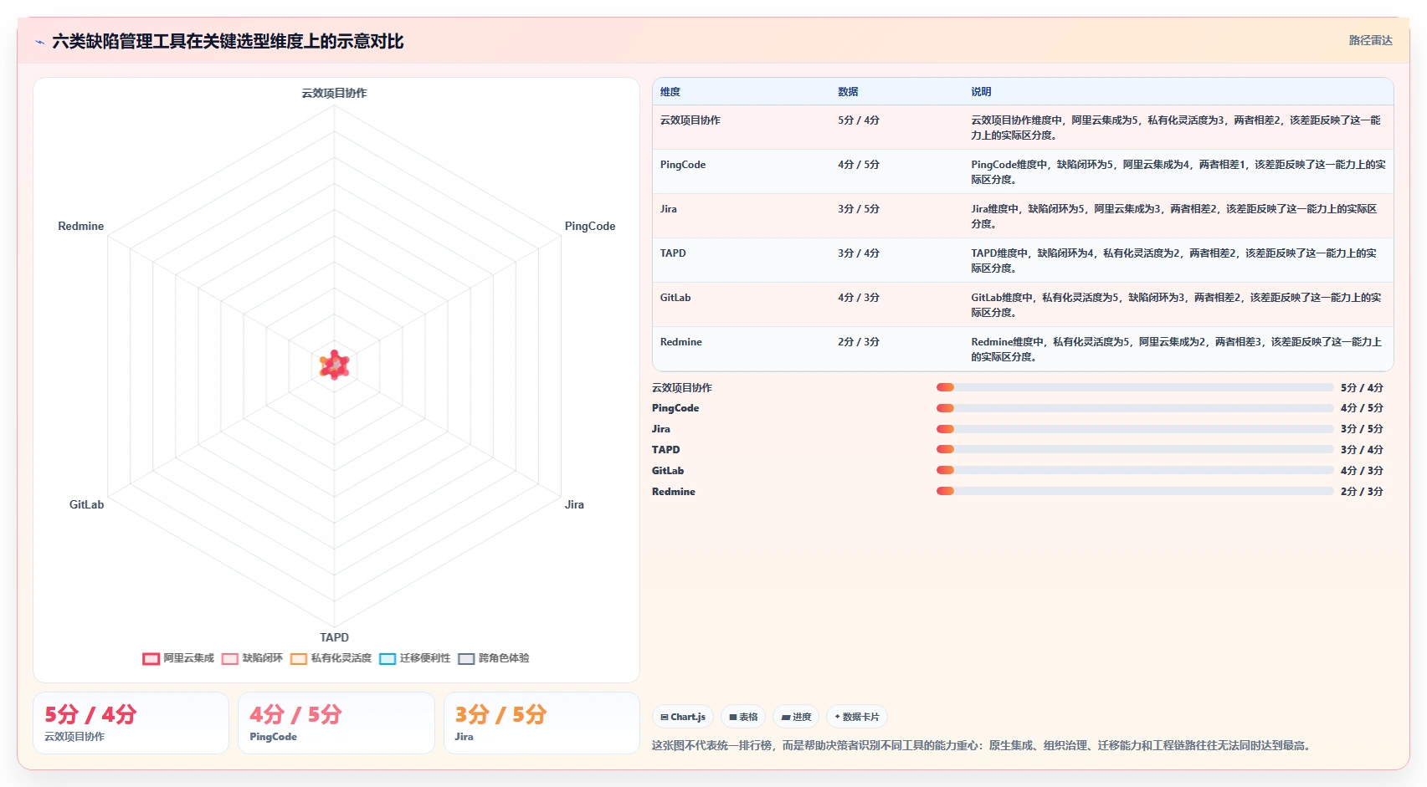Click the GitLab axis label on the radar chart

click(x=87, y=504)
